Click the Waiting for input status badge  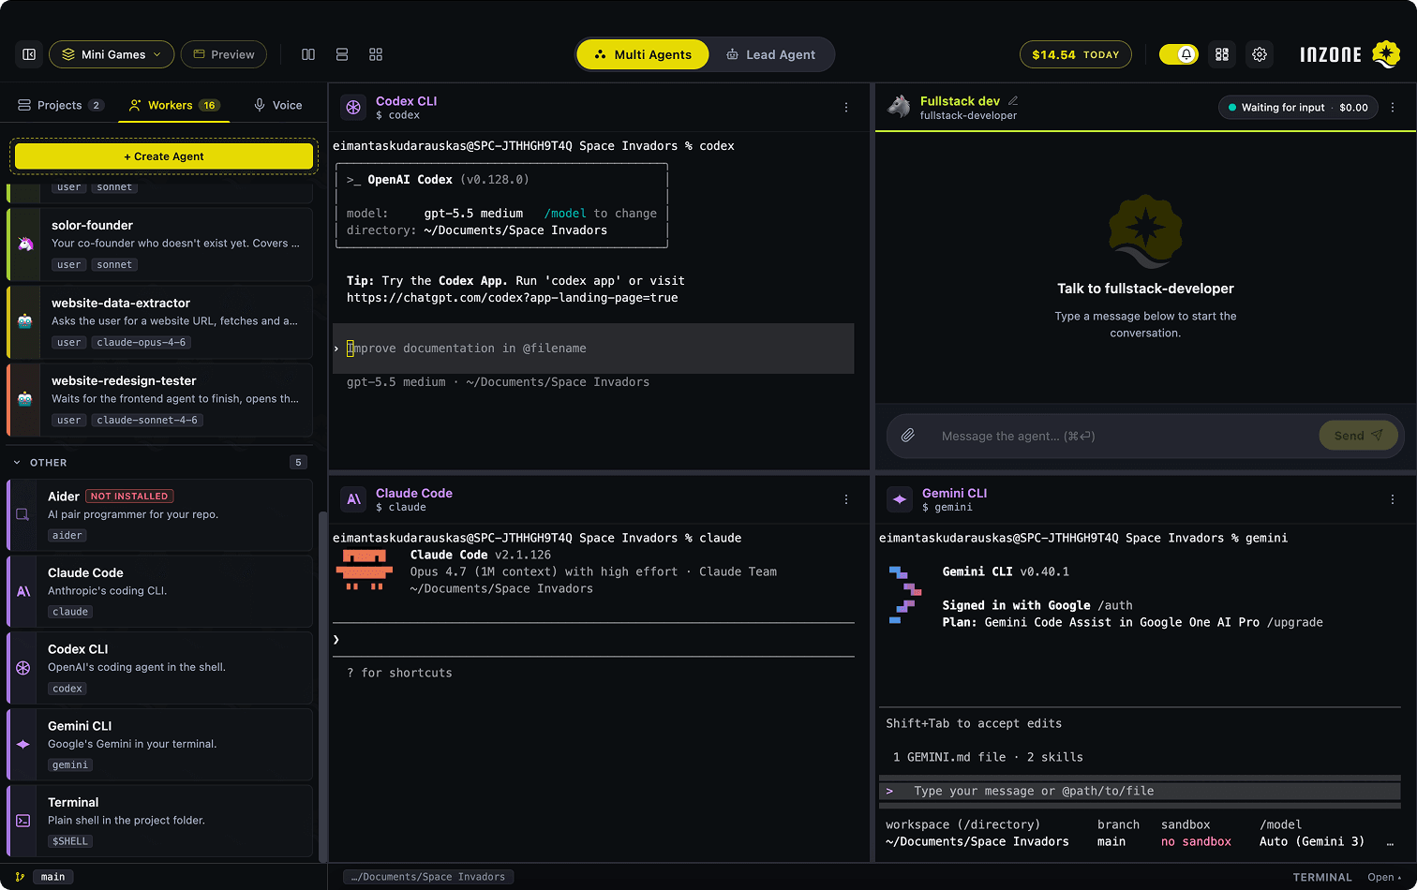pos(1298,108)
